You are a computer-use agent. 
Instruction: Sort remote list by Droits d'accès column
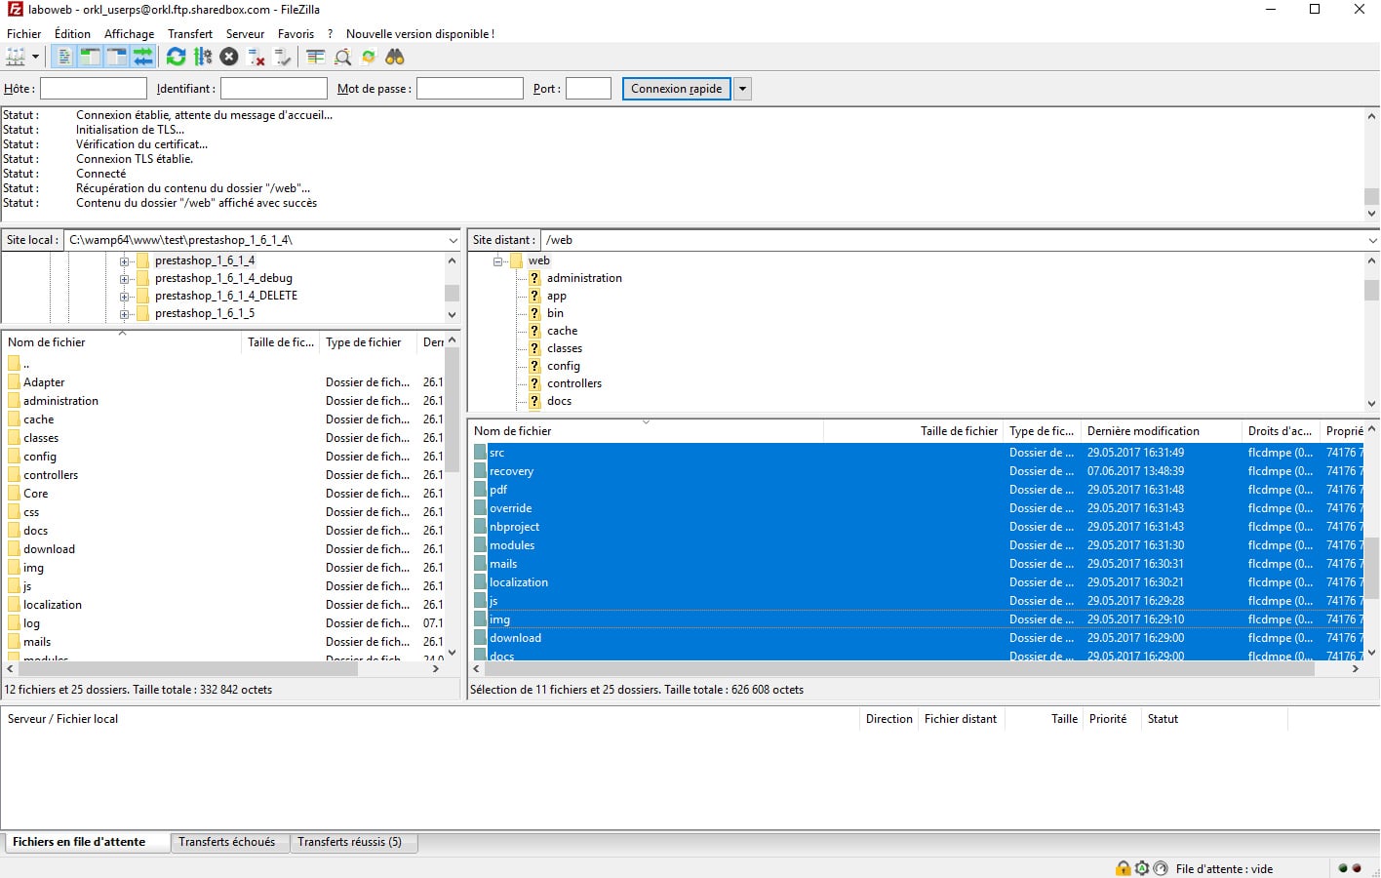pos(1280,431)
